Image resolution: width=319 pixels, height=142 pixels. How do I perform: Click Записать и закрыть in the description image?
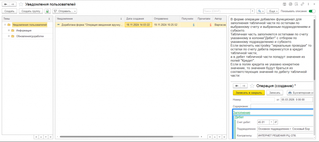click(x=249, y=93)
